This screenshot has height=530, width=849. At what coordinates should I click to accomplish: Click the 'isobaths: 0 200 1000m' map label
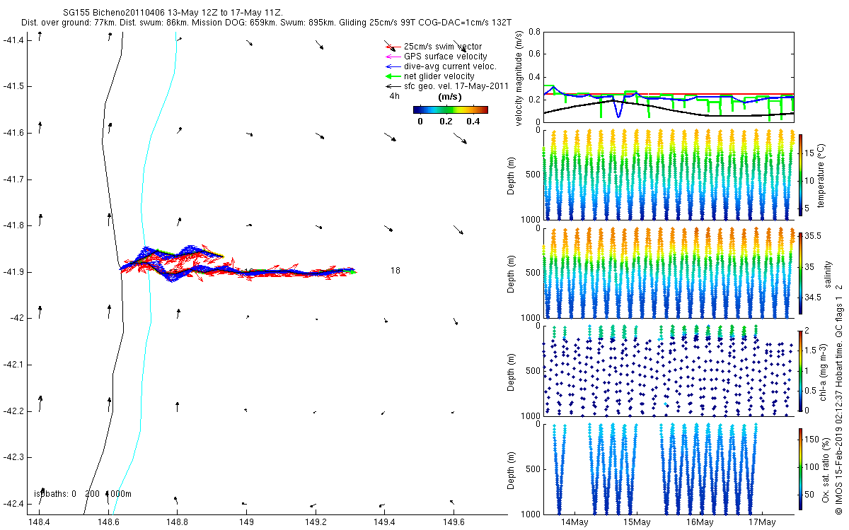click(x=83, y=494)
